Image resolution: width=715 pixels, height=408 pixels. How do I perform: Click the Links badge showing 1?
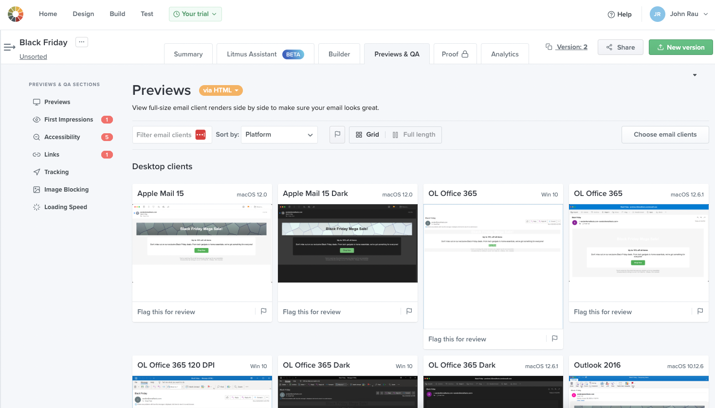[107, 155]
